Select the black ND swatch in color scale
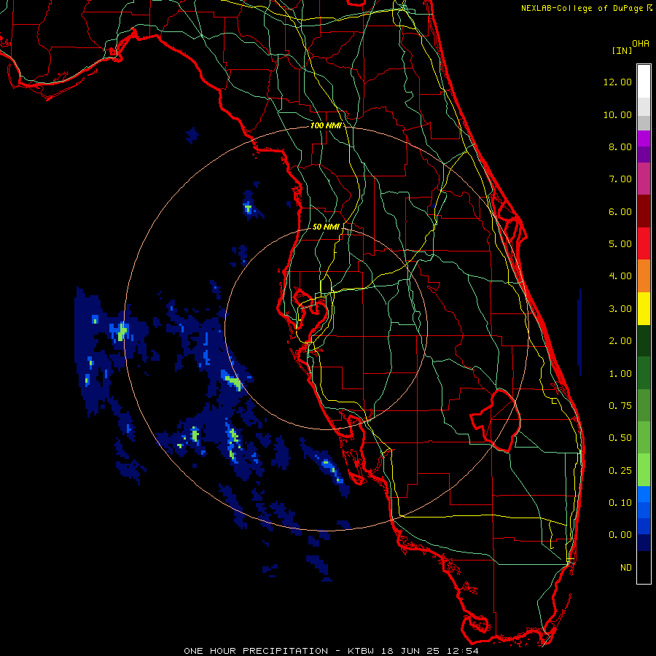 pos(644,567)
